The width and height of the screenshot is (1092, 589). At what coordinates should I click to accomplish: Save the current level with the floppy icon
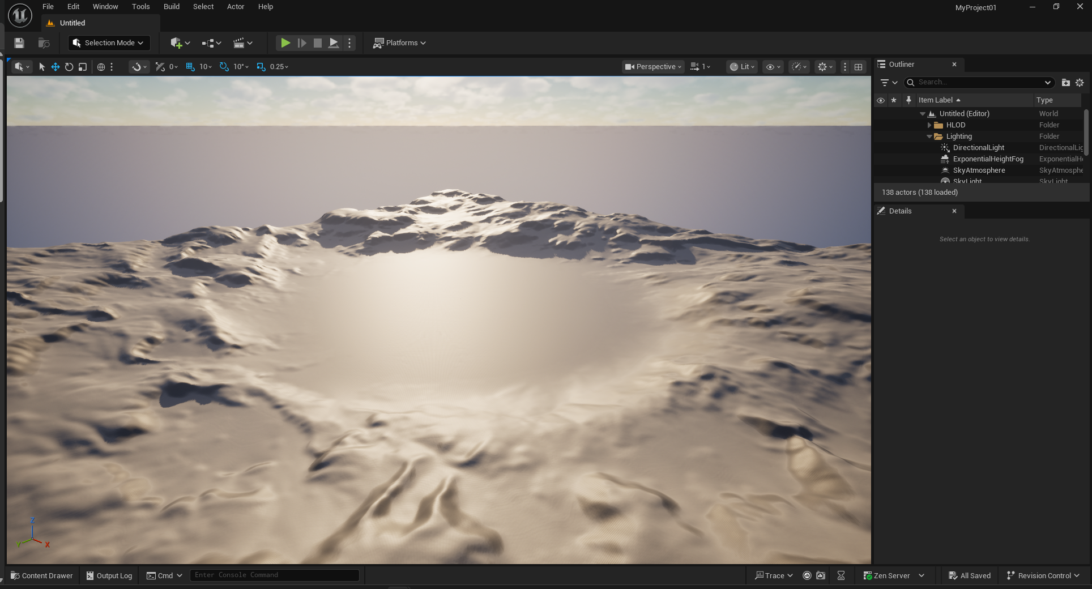pyautogui.click(x=19, y=43)
